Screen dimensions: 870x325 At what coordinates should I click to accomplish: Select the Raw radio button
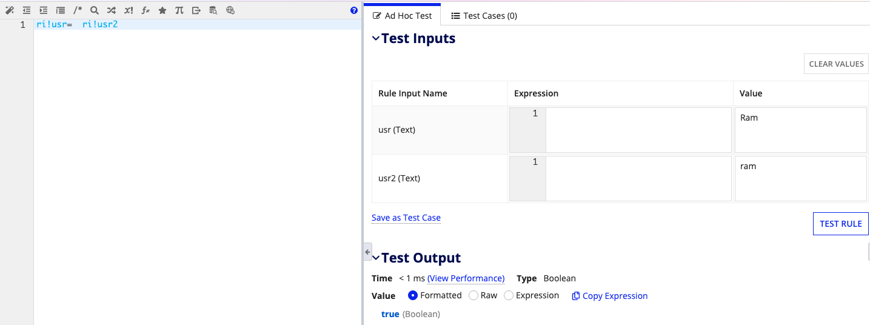pyautogui.click(x=473, y=295)
